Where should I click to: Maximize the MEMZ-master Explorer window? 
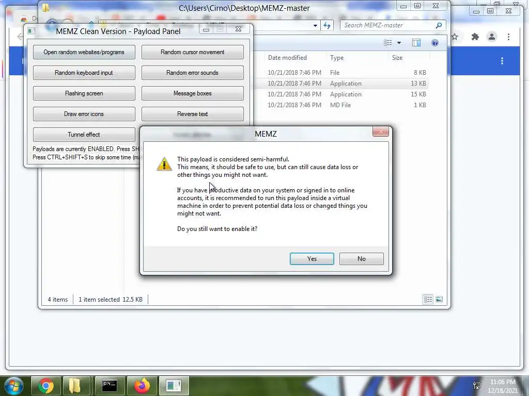[417, 6]
